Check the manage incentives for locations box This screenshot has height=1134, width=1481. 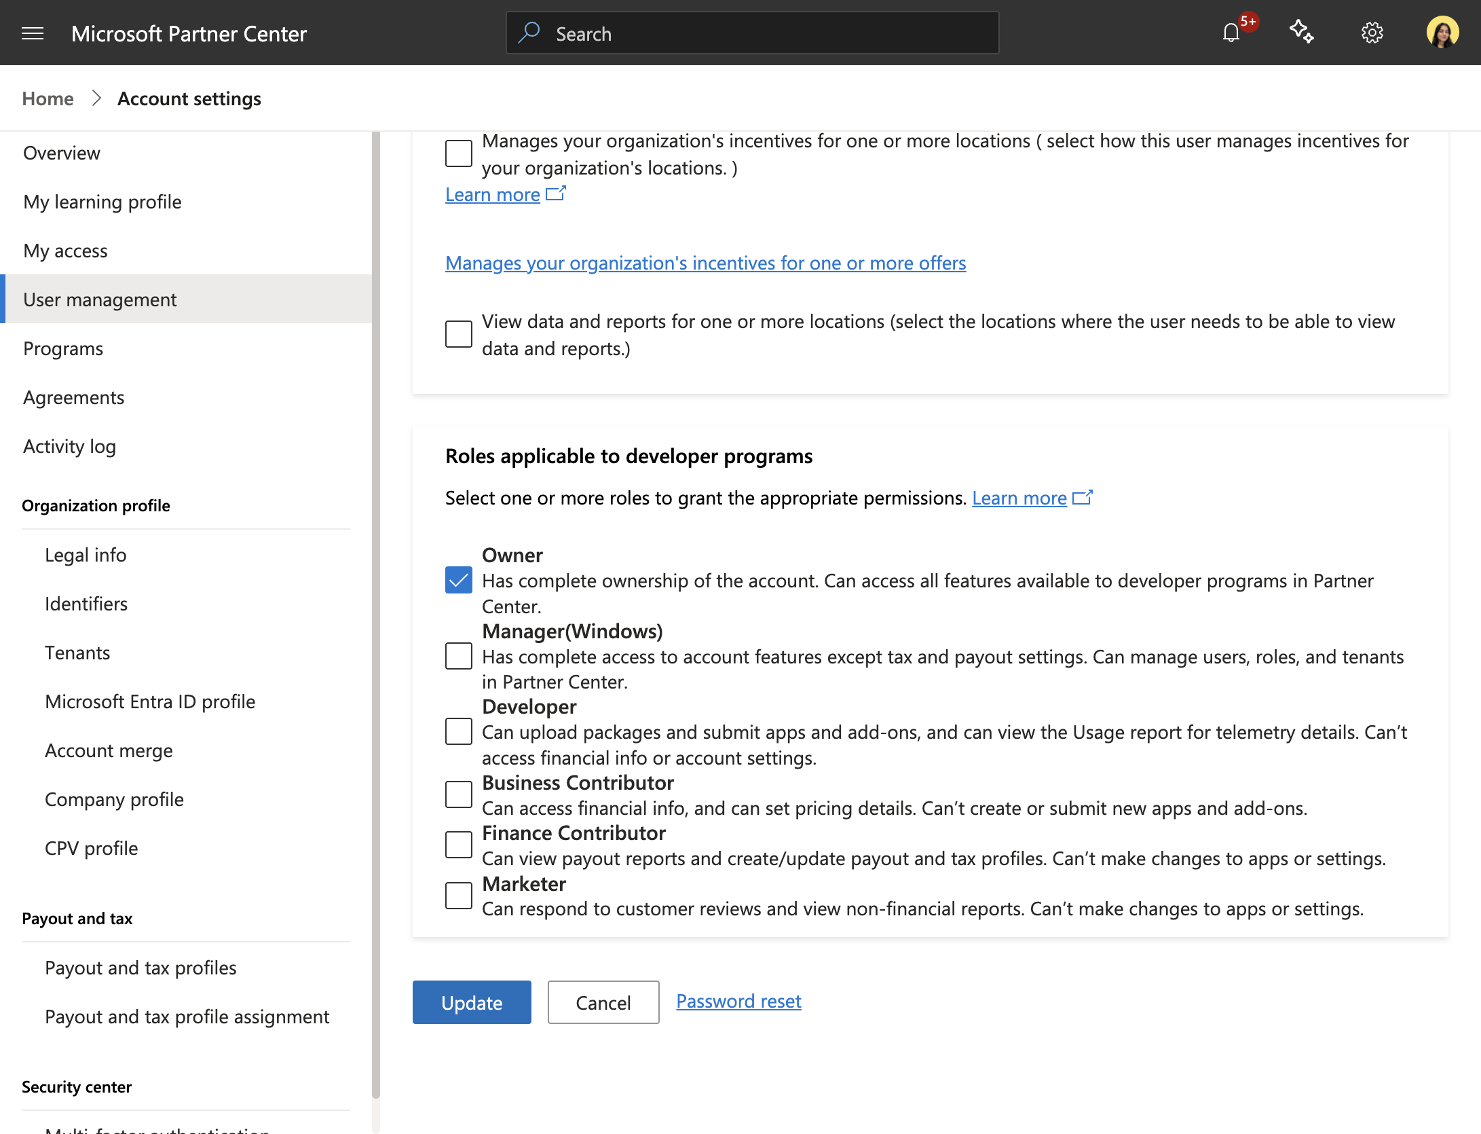[x=459, y=153]
